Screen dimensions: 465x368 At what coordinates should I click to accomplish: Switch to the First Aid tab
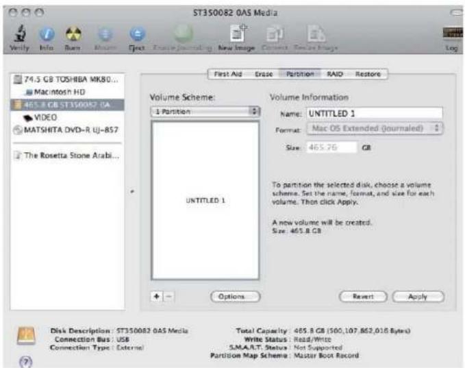tap(228, 74)
